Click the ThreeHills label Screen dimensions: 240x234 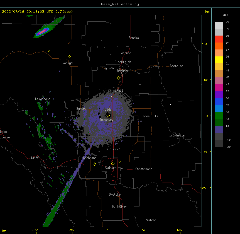click(150, 116)
